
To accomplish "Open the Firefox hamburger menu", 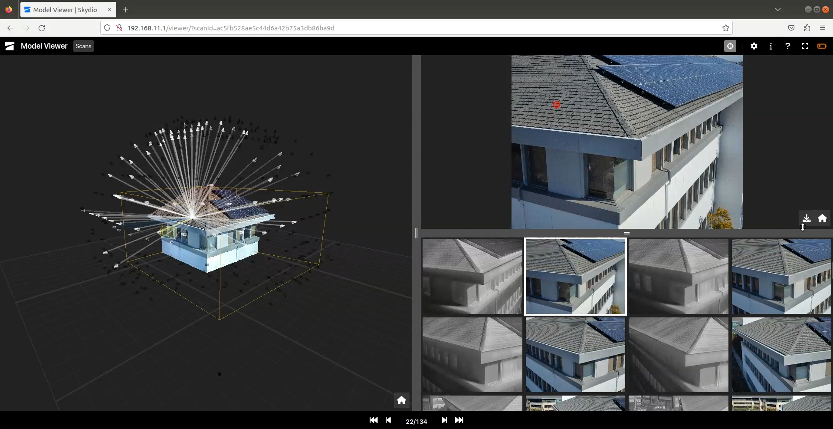I will (x=823, y=28).
